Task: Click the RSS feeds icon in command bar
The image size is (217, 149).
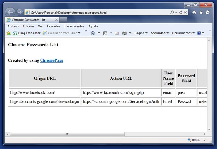Action: pos(105,33)
